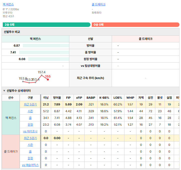Click the 19.2% away K-BB% cell
Image resolution: width=181 pixels, height=170 pixels.
coord(104,125)
